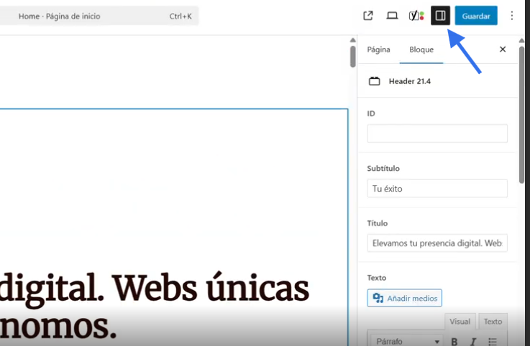Click into the ID input field
The image size is (530, 346).
(x=437, y=134)
